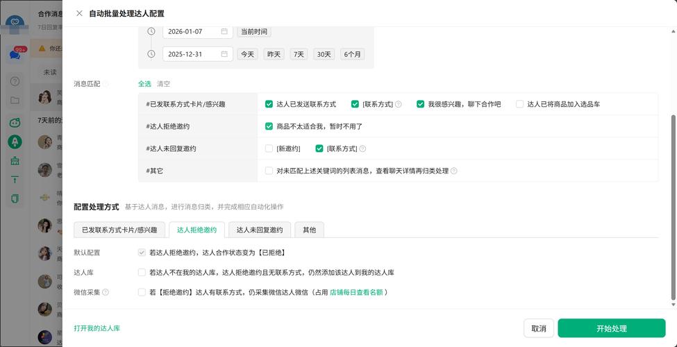
Task: Choose the 7天 quick range
Action: pyautogui.click(x=299, y=54)
